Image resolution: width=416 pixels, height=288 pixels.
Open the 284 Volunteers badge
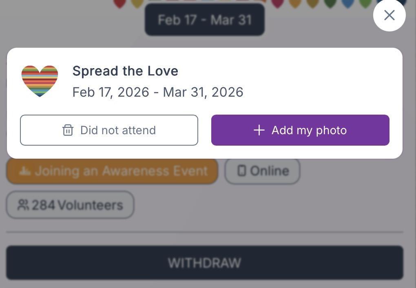[70, 205]
